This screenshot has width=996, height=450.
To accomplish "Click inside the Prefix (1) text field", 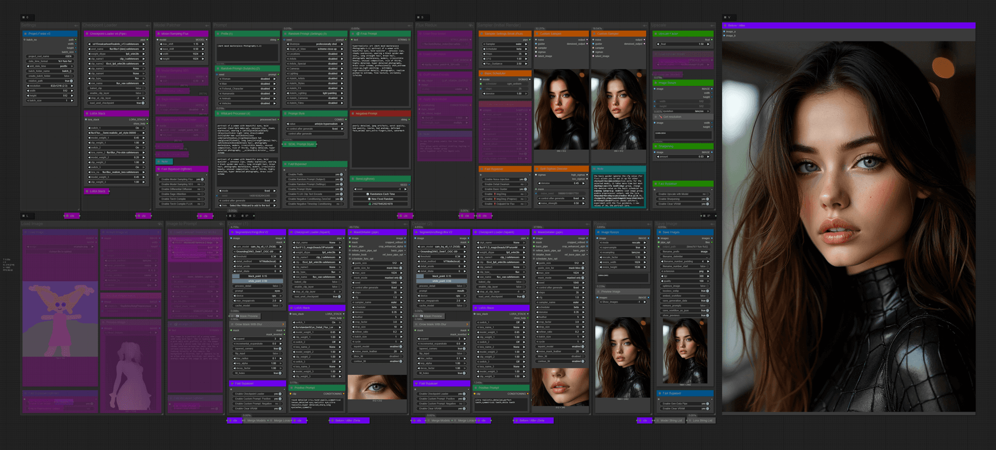I will 247,53.
